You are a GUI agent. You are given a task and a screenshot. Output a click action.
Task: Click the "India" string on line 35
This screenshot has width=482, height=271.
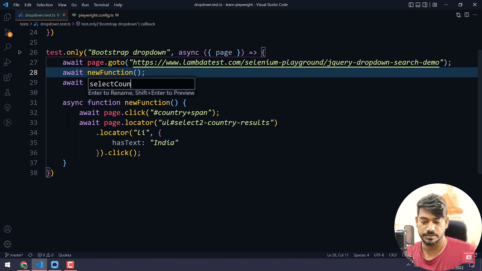pos(164,143)
